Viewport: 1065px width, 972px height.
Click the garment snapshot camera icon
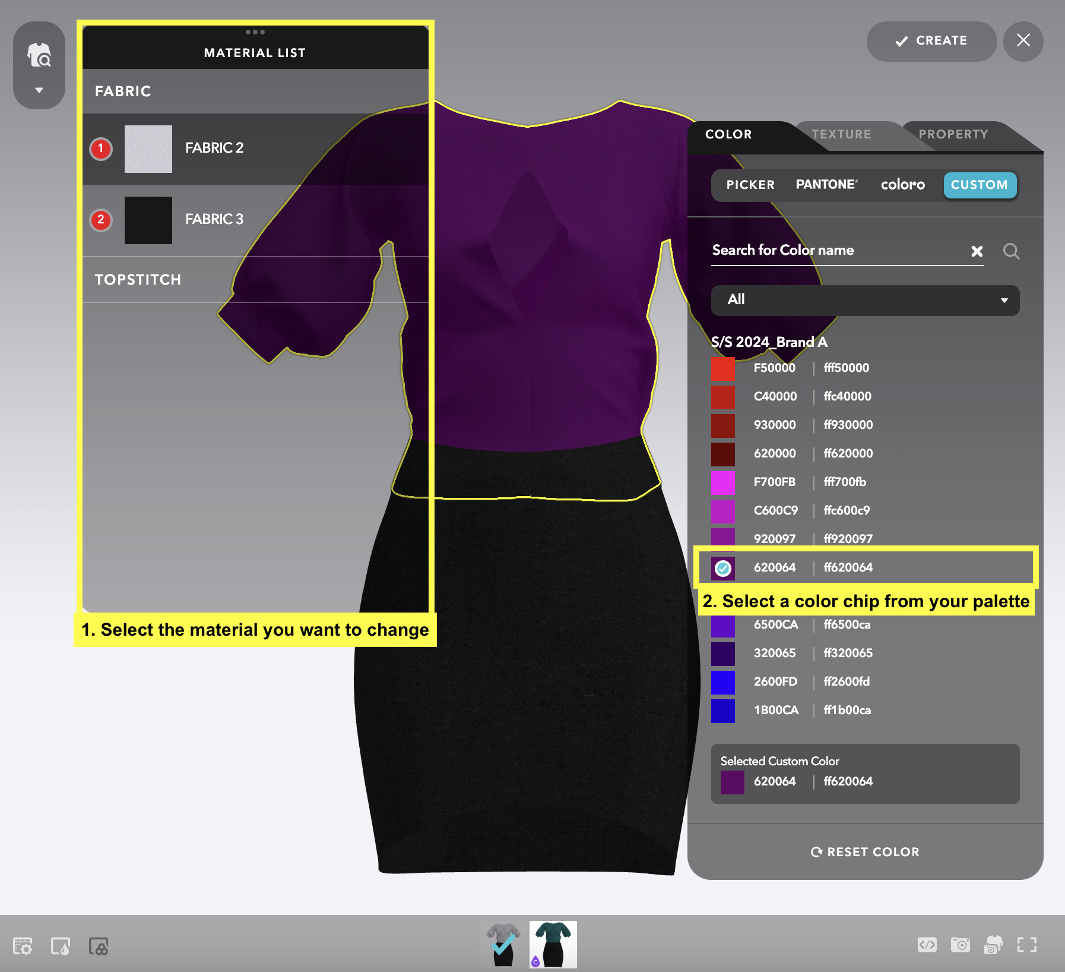click(x=993, y=945)
